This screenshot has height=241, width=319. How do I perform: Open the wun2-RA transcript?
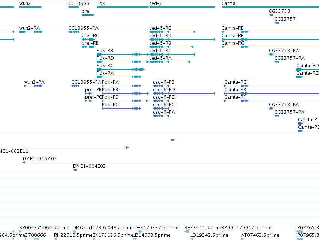[31, 32]
